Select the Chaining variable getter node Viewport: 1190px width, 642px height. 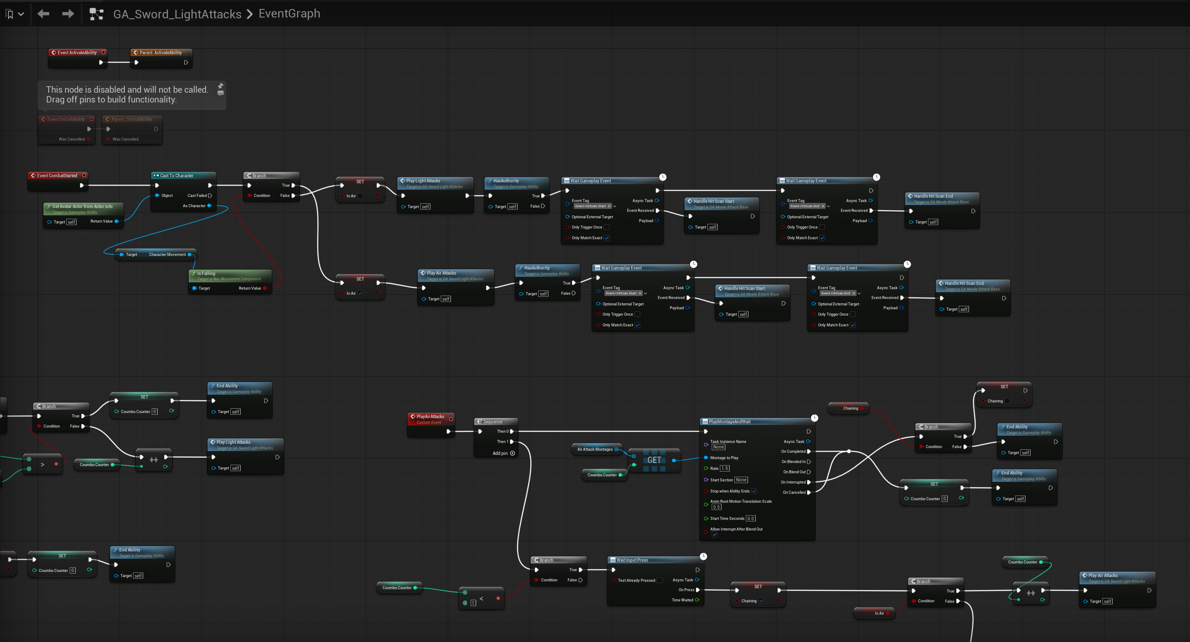coord(848,408)
